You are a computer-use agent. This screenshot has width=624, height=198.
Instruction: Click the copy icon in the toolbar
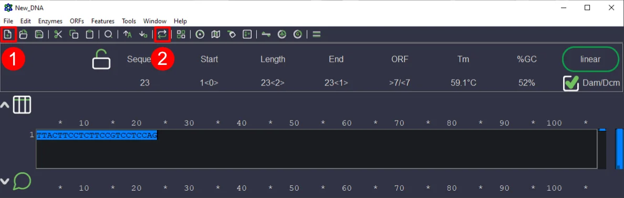tap(74, 35)
